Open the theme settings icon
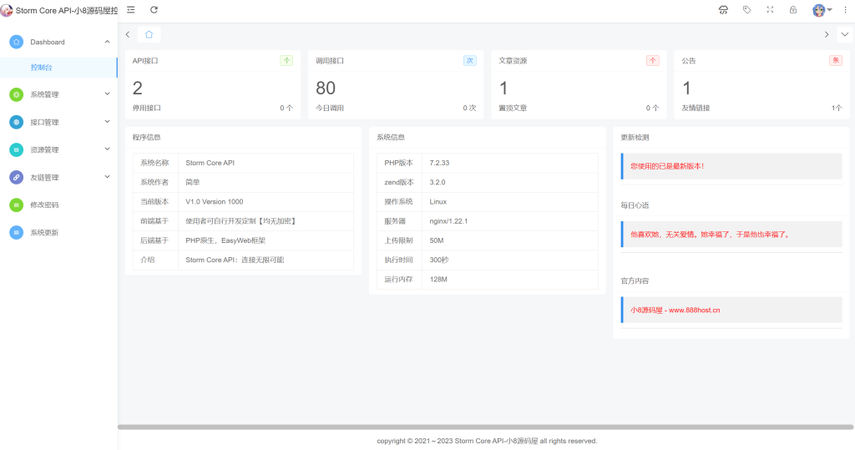The height and width of the screenshot is (450, 855). tap(724, 10)
